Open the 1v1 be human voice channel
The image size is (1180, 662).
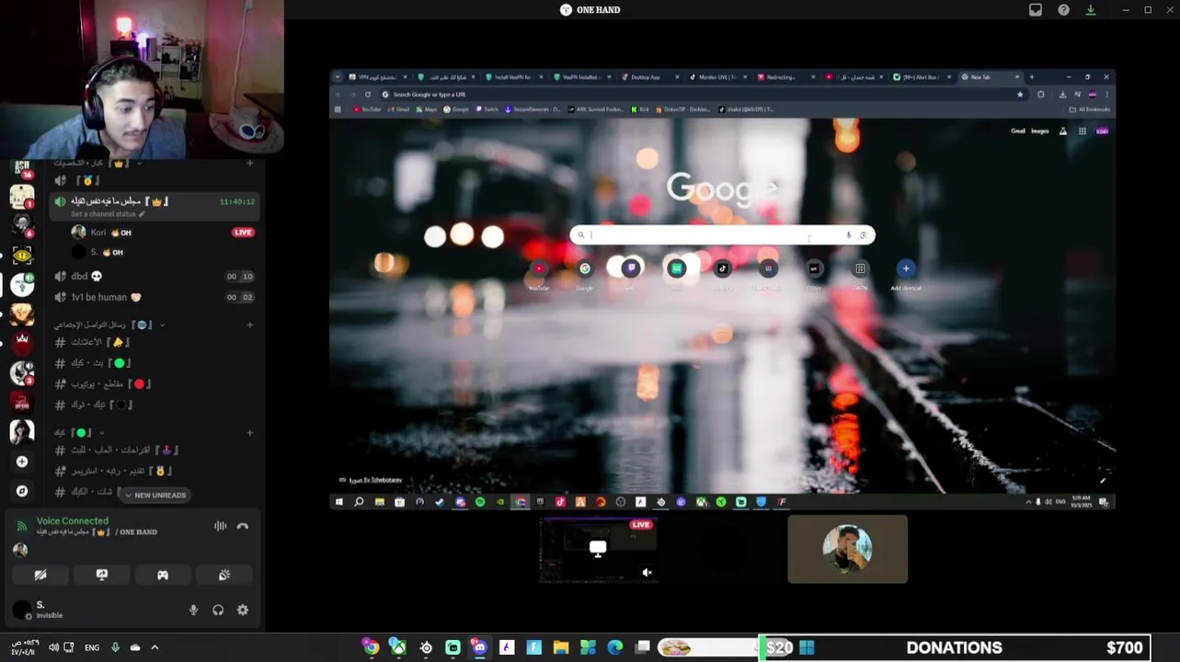click(154, 297)
